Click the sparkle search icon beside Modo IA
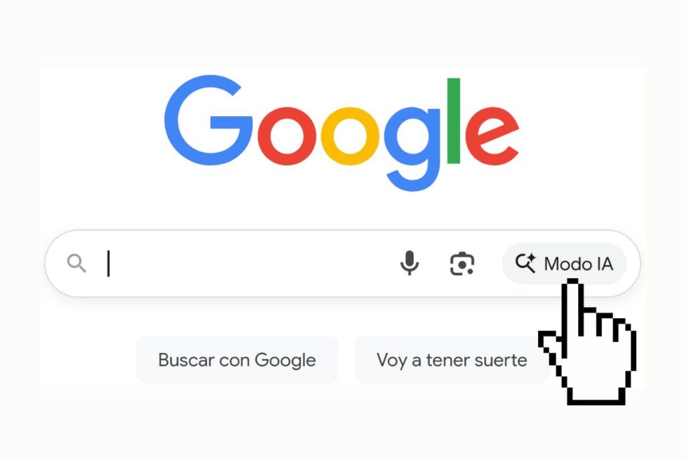The height and width of the screenshot is (458, 687). (x=525, y=263)
